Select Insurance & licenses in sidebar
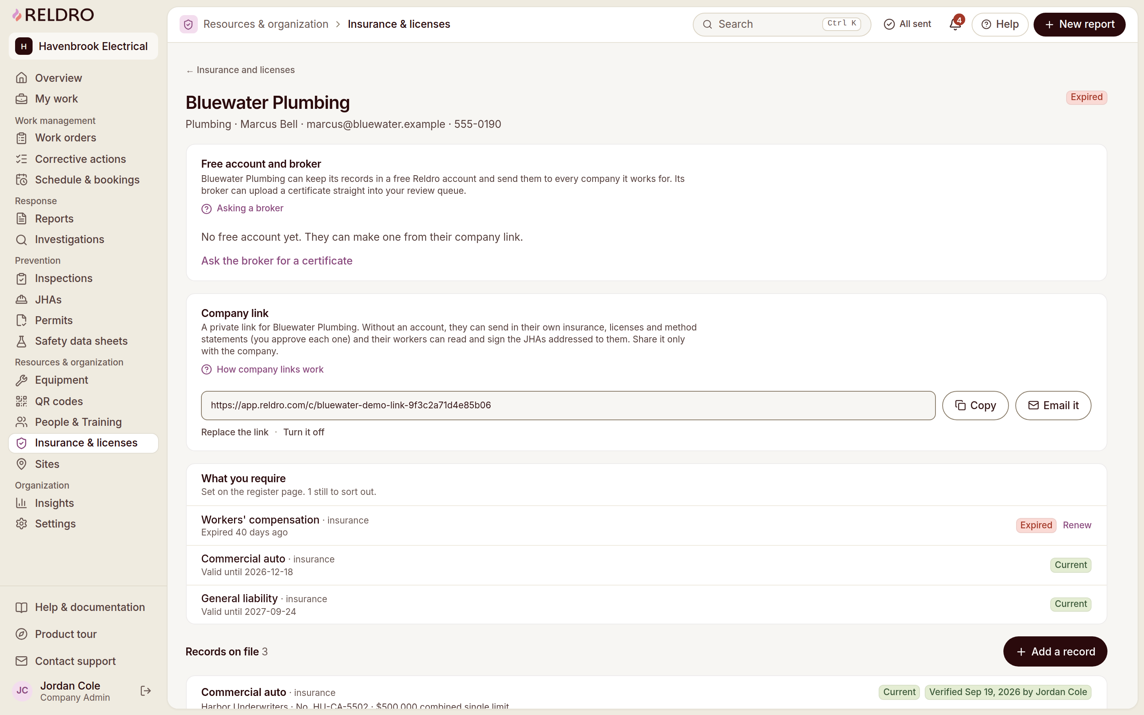This screenshot has width=1144, height=715. coord(83,443)
